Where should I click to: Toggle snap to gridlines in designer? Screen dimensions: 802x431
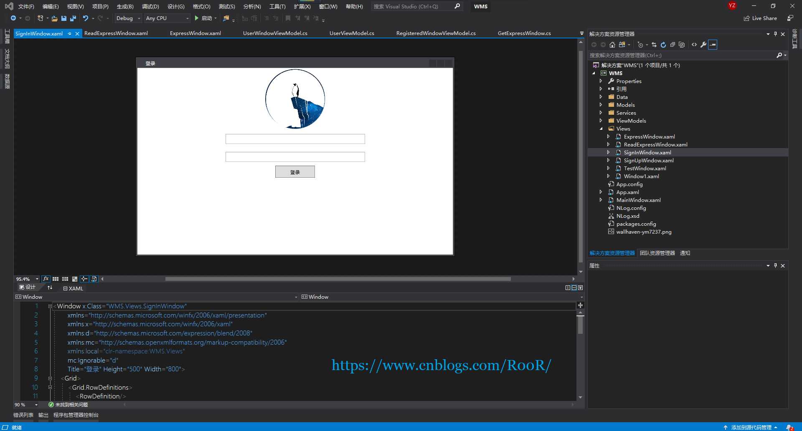(x=65, y=279)
